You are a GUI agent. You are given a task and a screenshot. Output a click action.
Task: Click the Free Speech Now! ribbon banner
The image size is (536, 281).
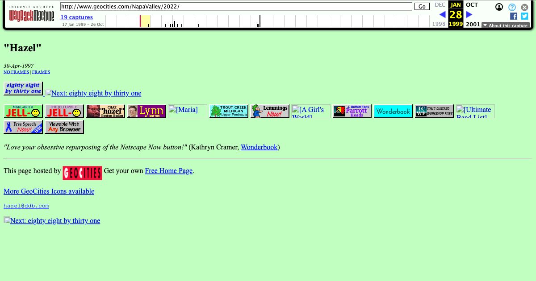[23, 127]
